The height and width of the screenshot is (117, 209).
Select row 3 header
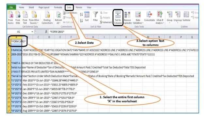tap(9, 50)
